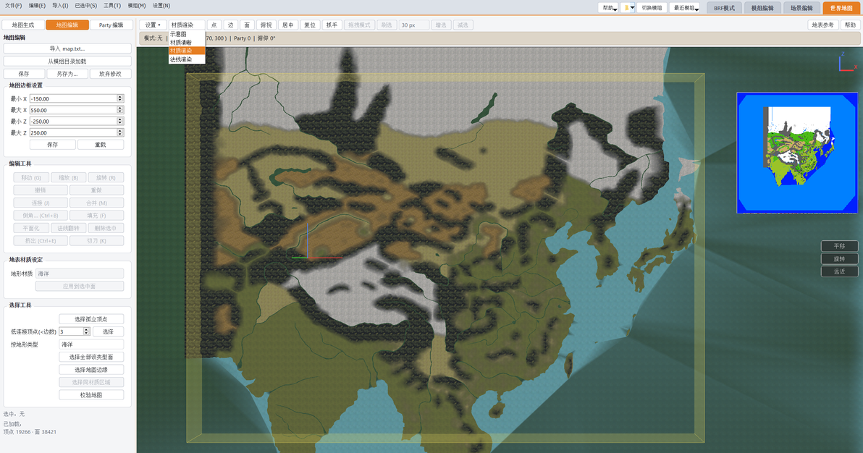
Task: Switch to 俯视 top-down view
Action: (x=266, y=25)
